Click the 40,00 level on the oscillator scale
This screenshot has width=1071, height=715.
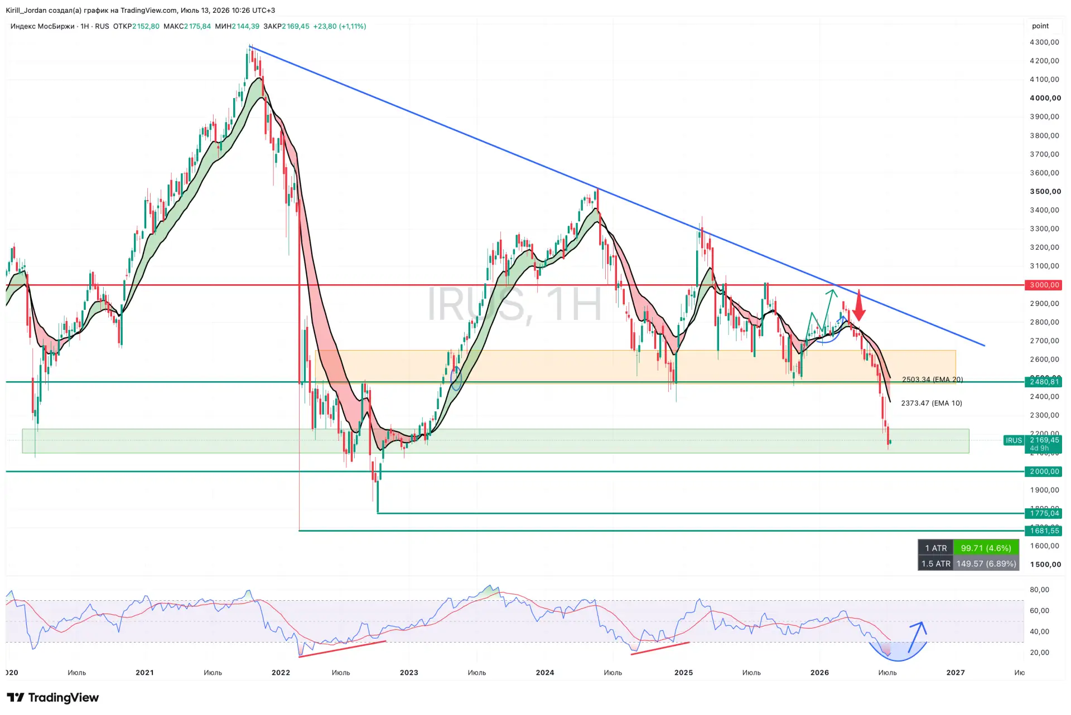tap(1039, 631)
